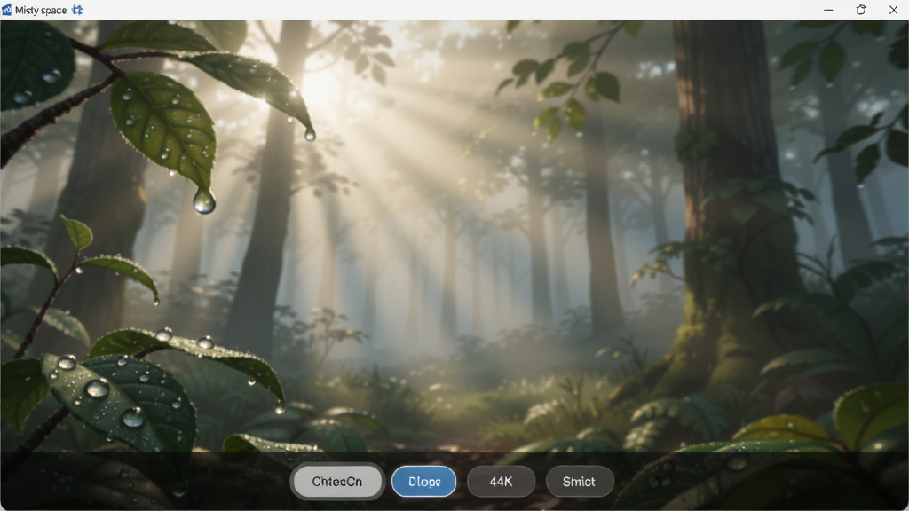Restore down the window
The width and height of the screenshot is (909, 511).
[861, 10]
